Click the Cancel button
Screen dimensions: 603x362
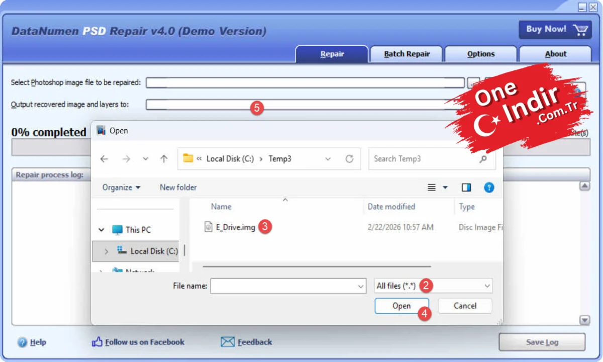pos(465,306)
